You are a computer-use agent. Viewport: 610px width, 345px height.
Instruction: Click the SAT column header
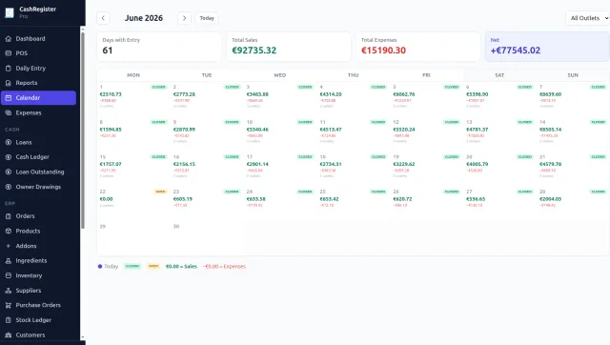[x=499, y=75]
